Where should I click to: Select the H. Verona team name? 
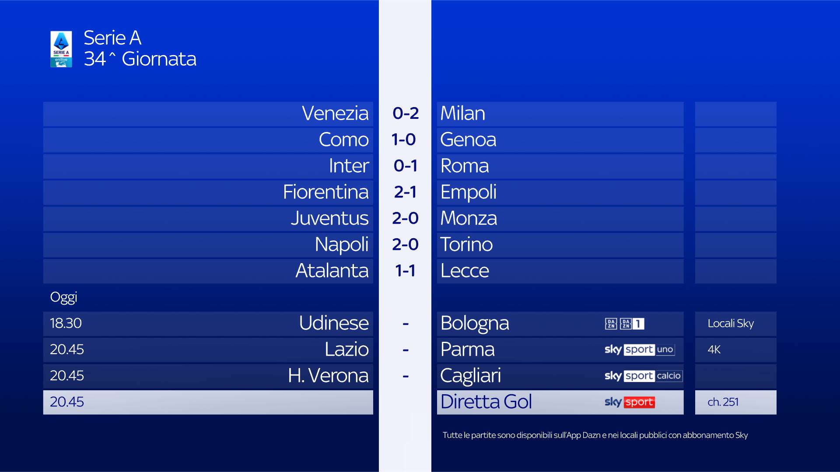pos(328,376)
